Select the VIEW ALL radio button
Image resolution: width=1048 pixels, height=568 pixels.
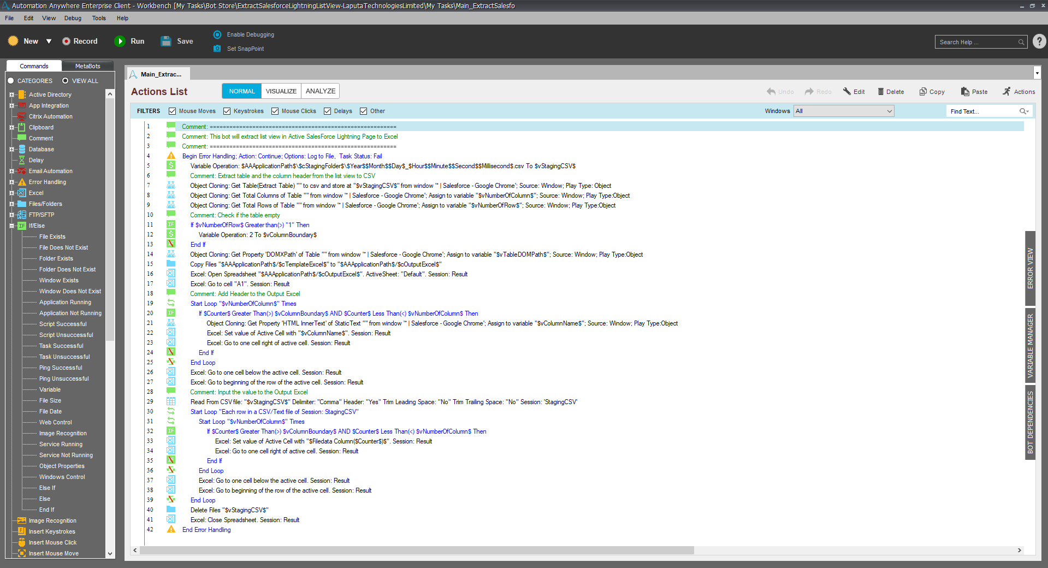point(65,81)
